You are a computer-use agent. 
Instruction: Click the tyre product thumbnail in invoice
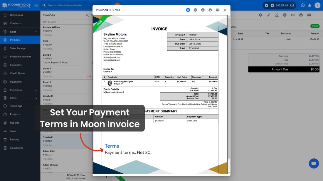click(x=110, y=83)
